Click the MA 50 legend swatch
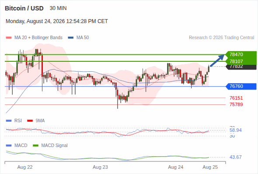 (x=71, y=38)
